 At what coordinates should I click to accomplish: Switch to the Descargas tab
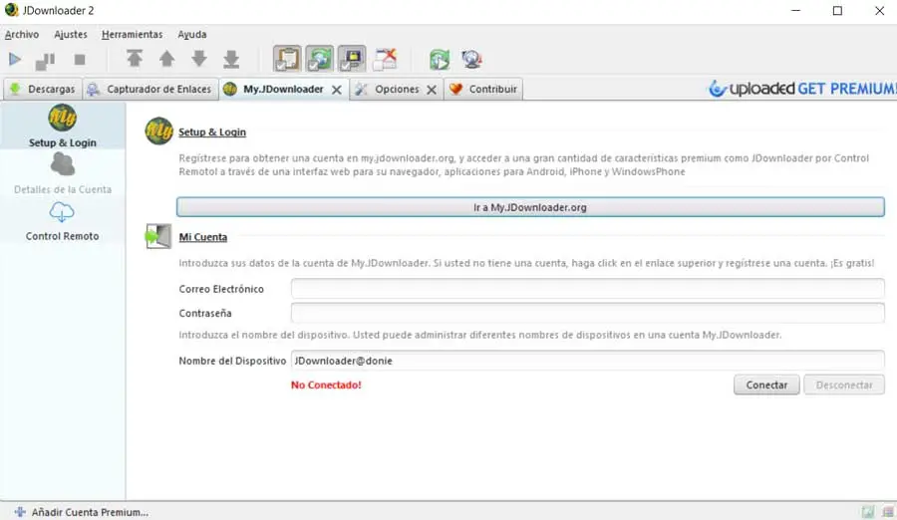tap(43, 90)
